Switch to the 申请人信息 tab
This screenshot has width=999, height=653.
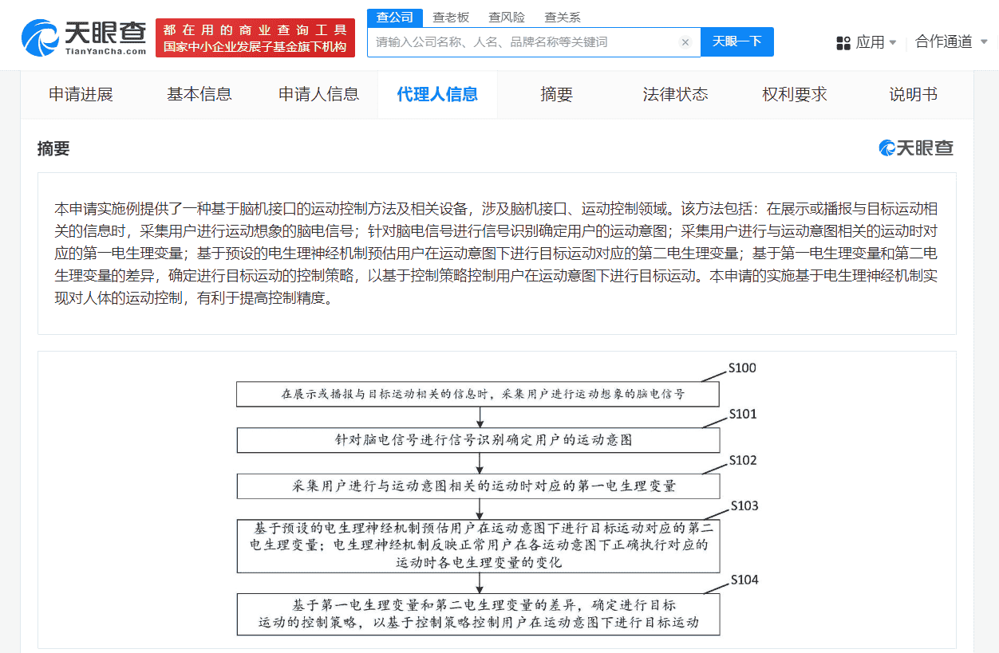tap(318, 94)
